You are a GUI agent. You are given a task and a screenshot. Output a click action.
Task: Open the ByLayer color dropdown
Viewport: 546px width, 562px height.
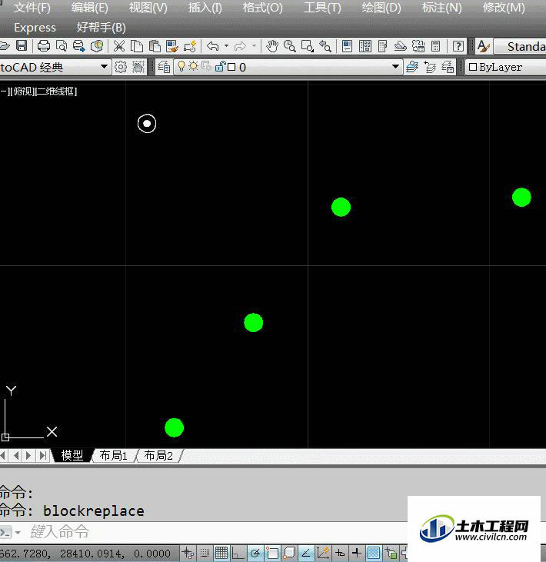point(506,67)
